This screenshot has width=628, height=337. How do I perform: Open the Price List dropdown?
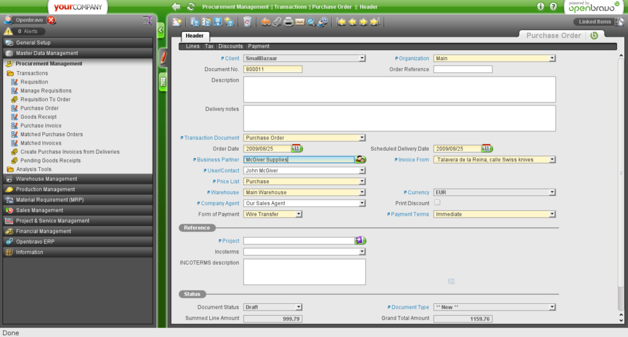point(362,181)
